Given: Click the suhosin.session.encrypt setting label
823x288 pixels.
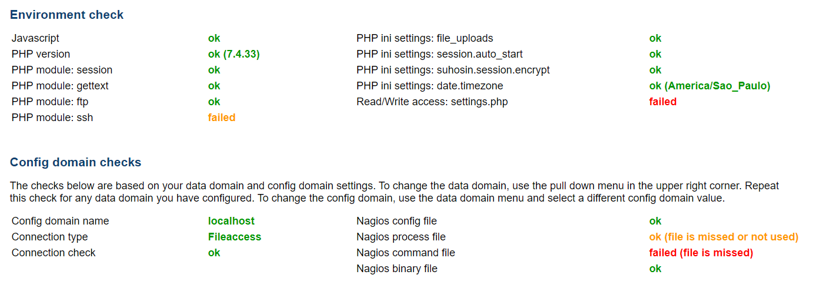Looking at the screenshot, I should pos(453,70).
